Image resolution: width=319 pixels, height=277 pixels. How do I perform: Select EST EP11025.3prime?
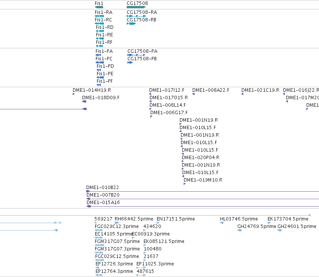pyautogui.click(x=155, y=264)
